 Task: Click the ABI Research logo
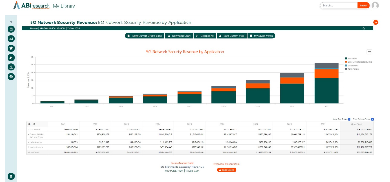32,6
